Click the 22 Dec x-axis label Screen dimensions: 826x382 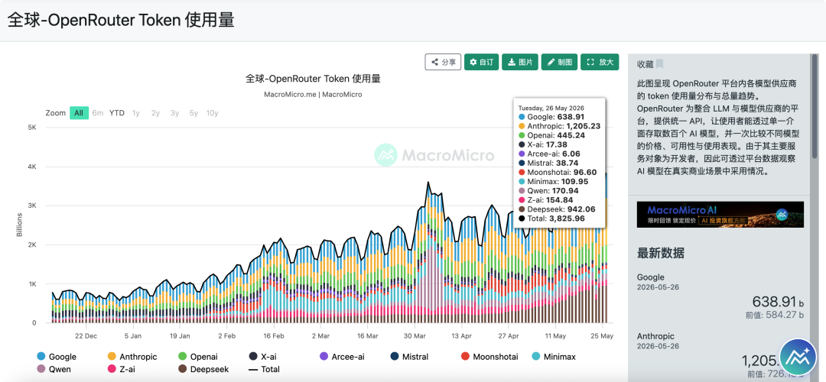(x=86, y=335)
